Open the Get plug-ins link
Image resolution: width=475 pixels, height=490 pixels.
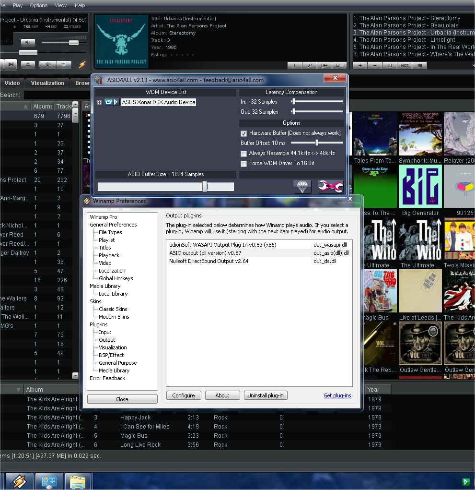point(337,395)
